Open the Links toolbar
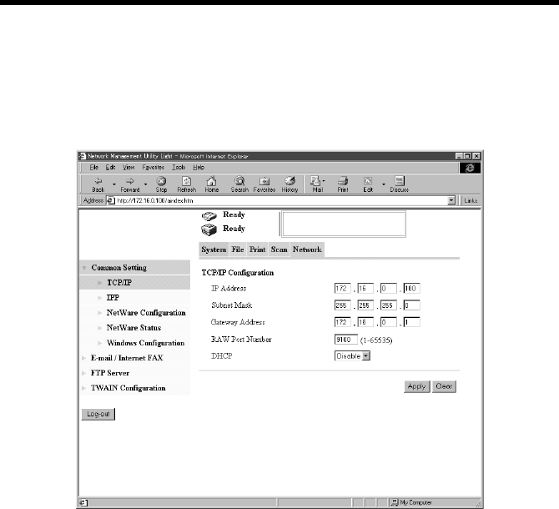Screen dimensions: 559x509 [471, 200]
